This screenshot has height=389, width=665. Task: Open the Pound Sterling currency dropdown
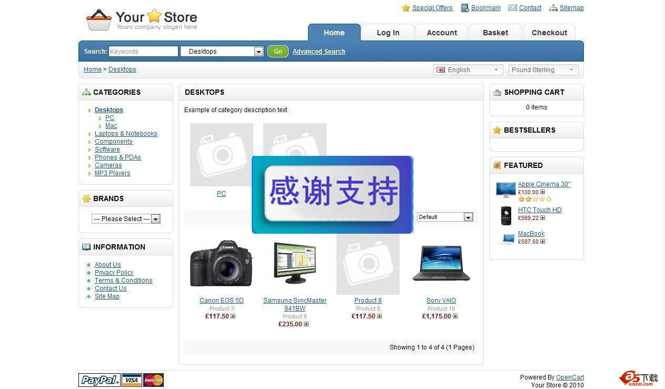[543, 69]
